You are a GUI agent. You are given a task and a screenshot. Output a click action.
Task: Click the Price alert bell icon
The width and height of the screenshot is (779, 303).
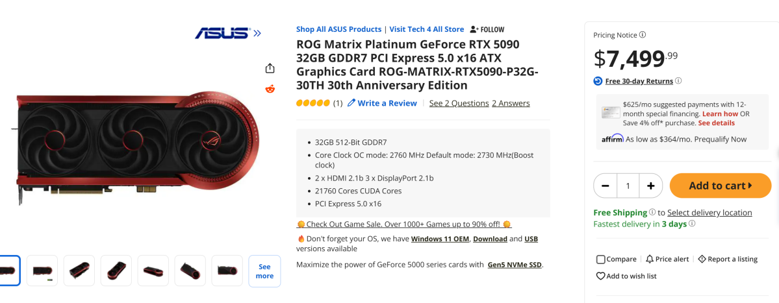pos(650,259)
